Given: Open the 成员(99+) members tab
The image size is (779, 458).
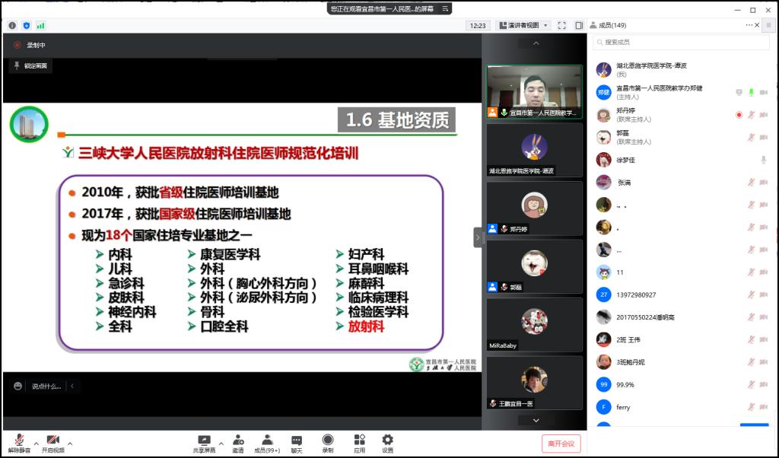Looking at the screenshot, I should 267,443.
